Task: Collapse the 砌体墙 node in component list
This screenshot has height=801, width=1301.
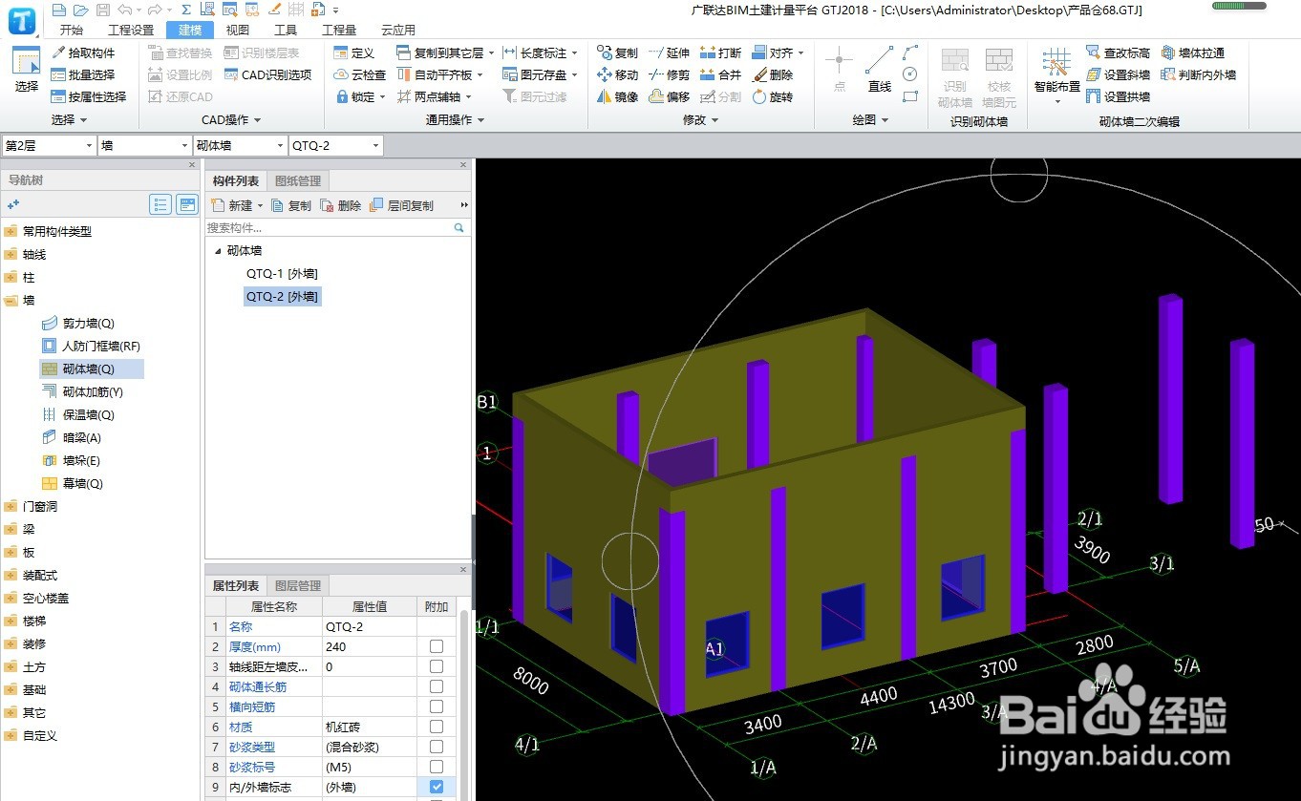Action: (x=217, y=251)
